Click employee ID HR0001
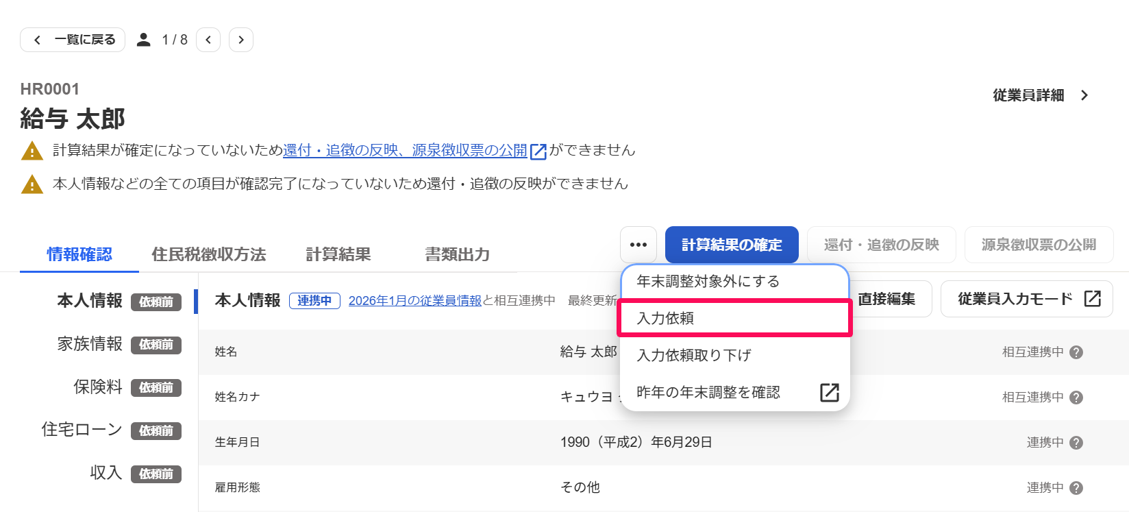Screen dimensions: 1129x512 coord(50,89)
